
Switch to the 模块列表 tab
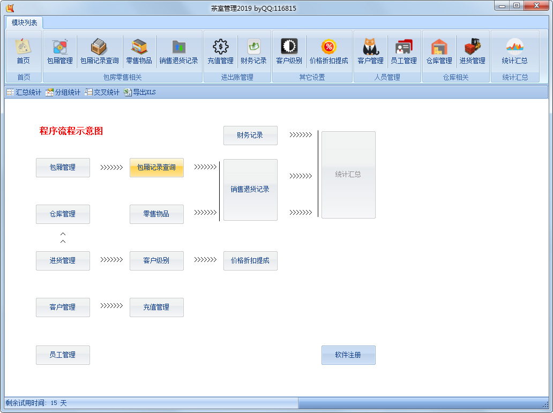24,22
